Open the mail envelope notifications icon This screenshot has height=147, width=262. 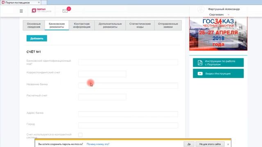pos(65,11)
